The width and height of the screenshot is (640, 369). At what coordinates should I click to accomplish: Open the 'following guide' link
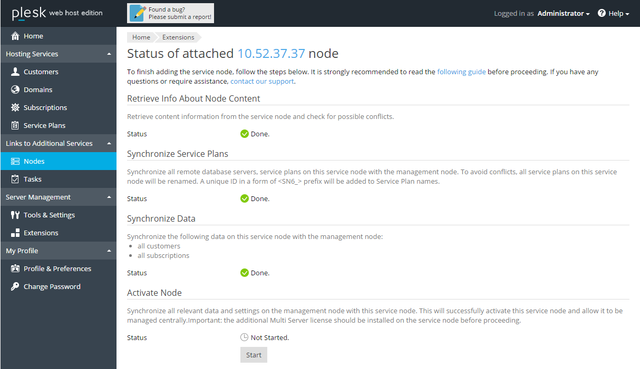(x=461, y=72)
